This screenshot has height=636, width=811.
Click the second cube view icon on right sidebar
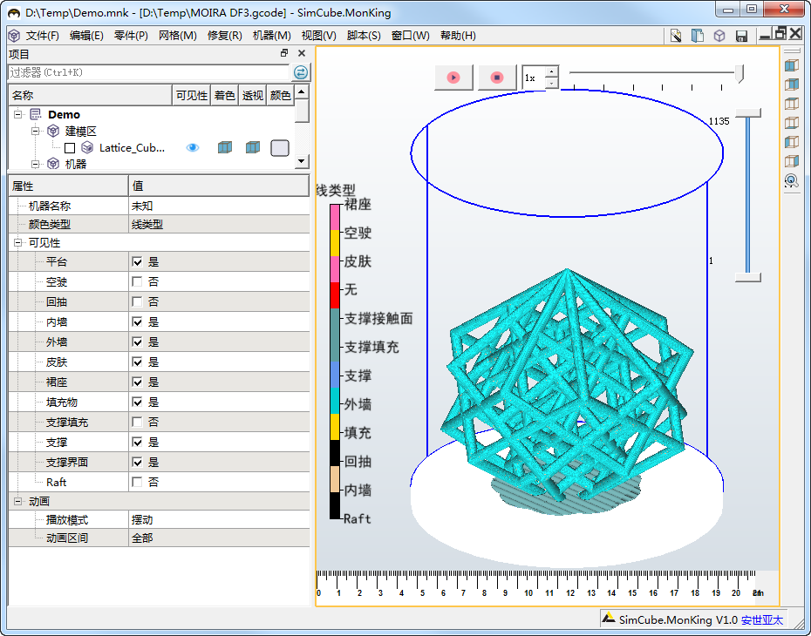pos(791,85)
